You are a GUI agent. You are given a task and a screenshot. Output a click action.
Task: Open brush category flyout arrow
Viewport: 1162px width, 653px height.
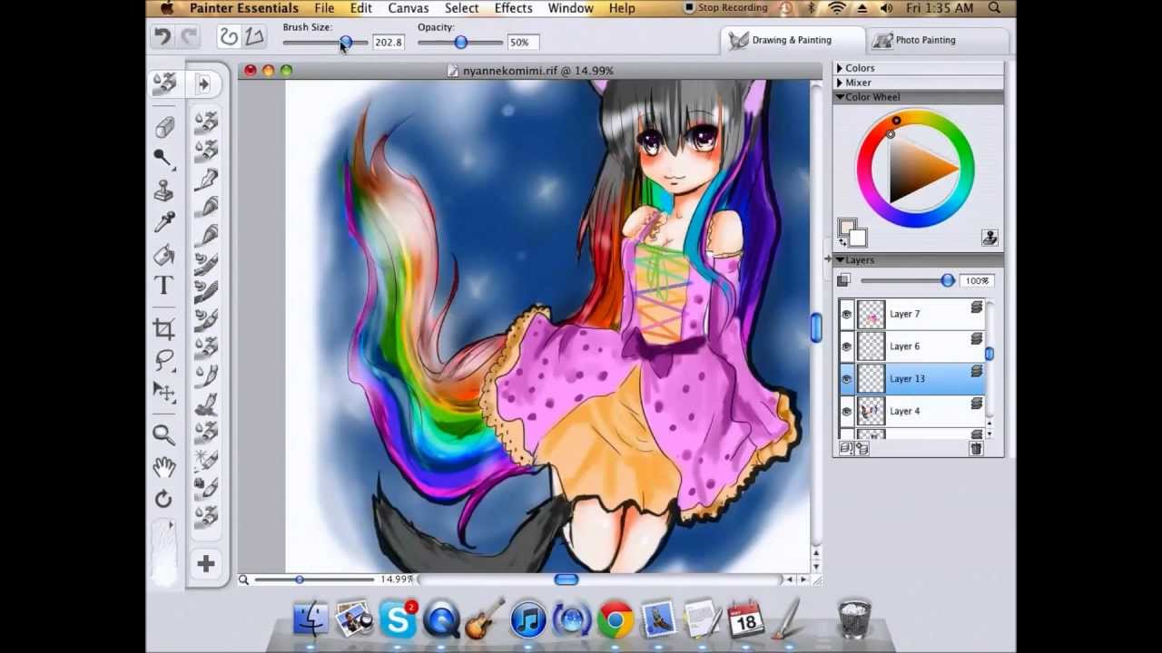[x=203, y=83]
